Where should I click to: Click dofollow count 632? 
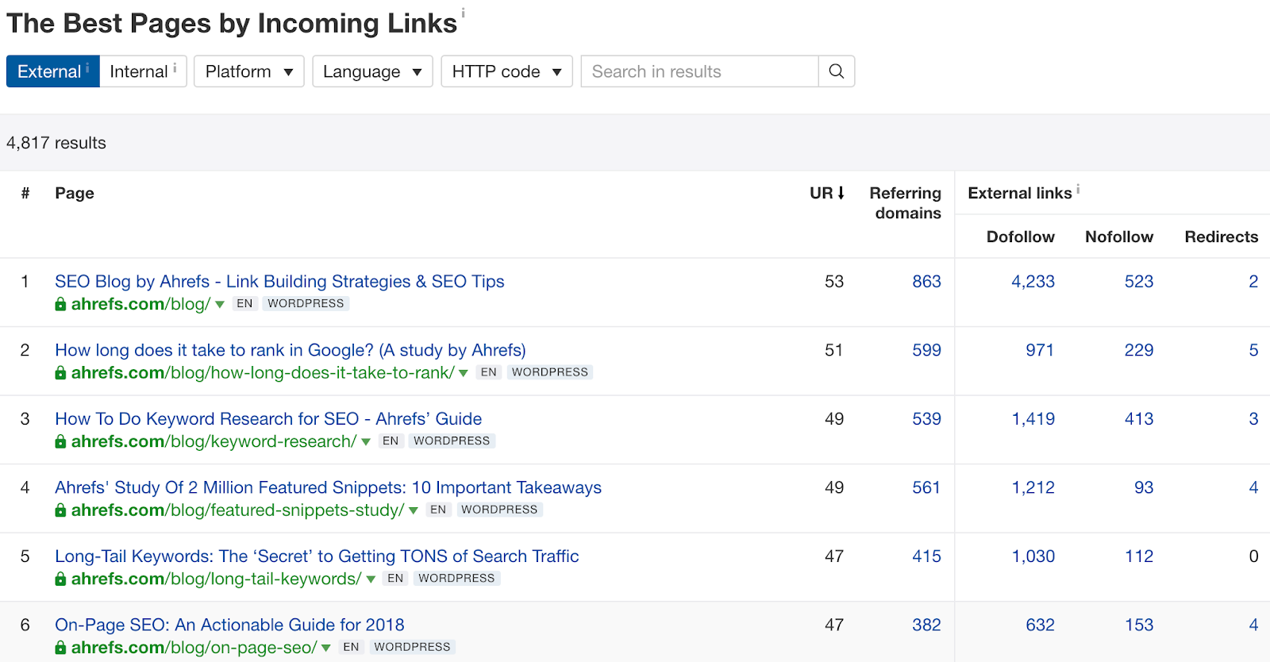(x=1040, y=625)
